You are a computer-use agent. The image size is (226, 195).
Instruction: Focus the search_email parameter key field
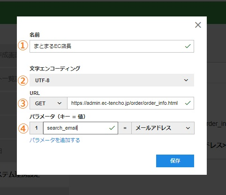[x=81, y=128]
